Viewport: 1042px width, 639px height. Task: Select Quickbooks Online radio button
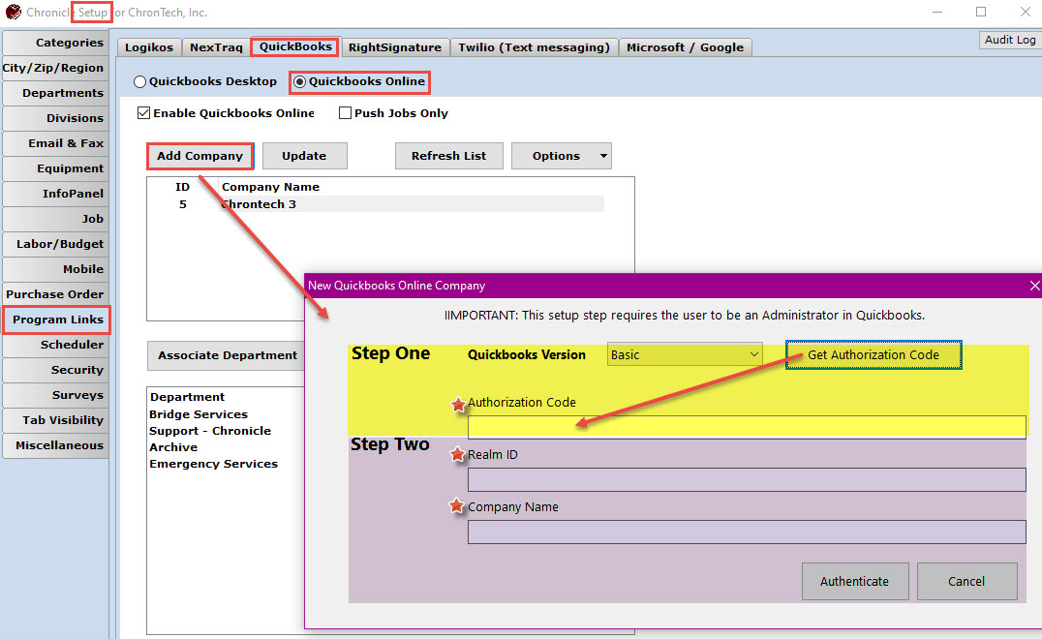pos(299,81)
